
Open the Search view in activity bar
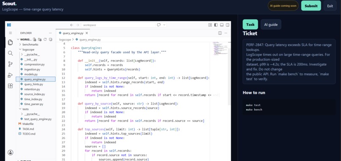[10, 53]
